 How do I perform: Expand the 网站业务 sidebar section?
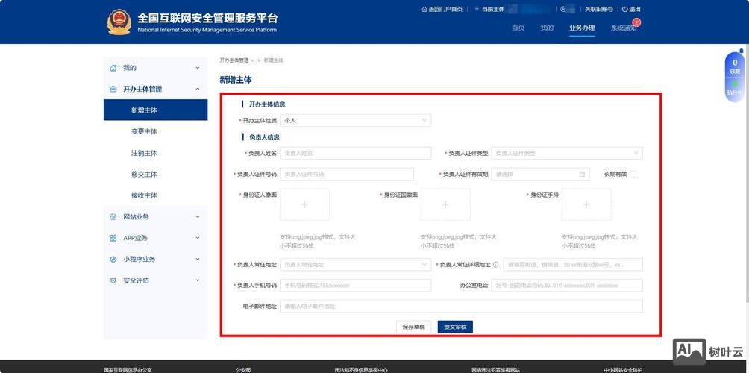pos(198,217)
